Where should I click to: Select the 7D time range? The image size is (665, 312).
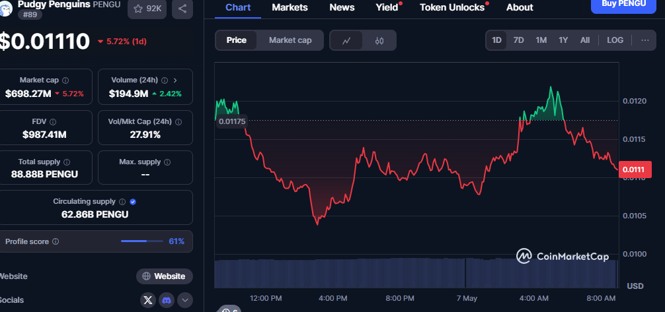(x=519, y=40)
